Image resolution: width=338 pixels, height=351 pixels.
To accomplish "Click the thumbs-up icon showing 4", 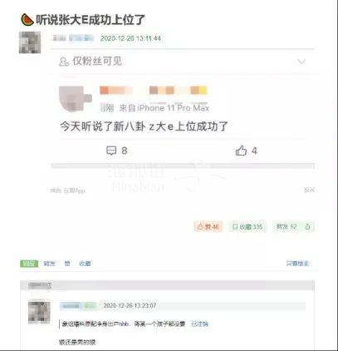I will coord(241,151).
